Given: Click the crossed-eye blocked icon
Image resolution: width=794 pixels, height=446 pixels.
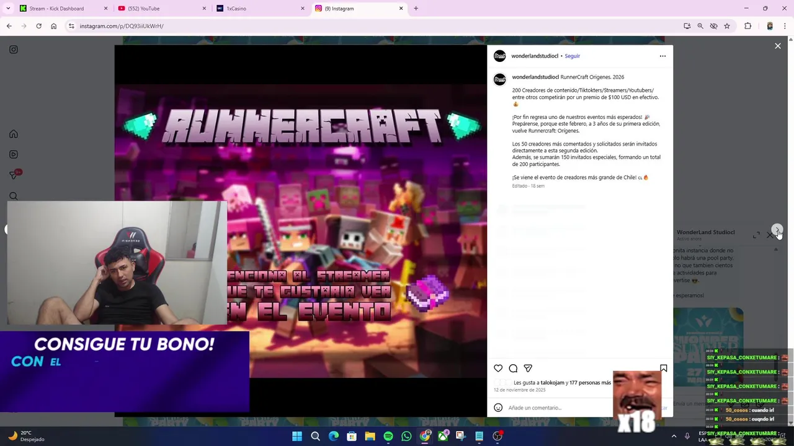Looking at the screenshot, I should point(713,26).
